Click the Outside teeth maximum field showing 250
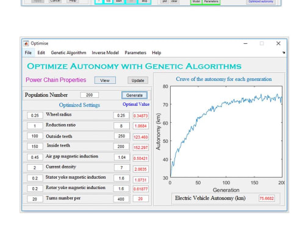This screenshot has width=305, height=228. (121, 136)
